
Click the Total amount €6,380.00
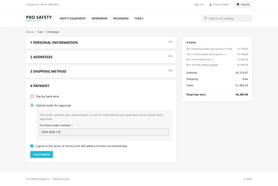[242, 95]
